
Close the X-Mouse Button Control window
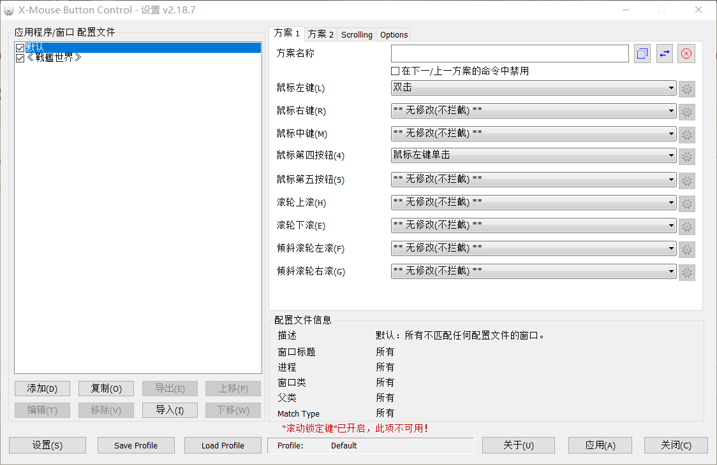699,10
